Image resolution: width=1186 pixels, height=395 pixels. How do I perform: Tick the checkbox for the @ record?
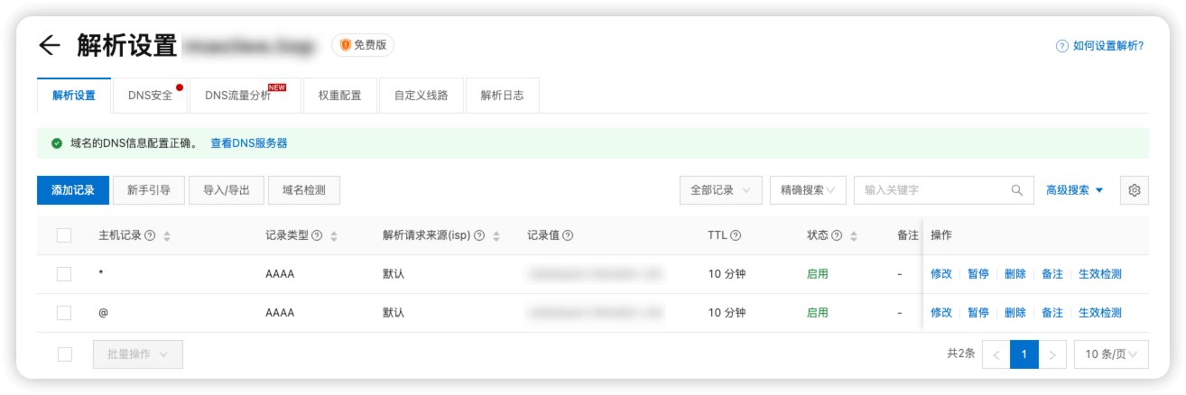(64, 313)
